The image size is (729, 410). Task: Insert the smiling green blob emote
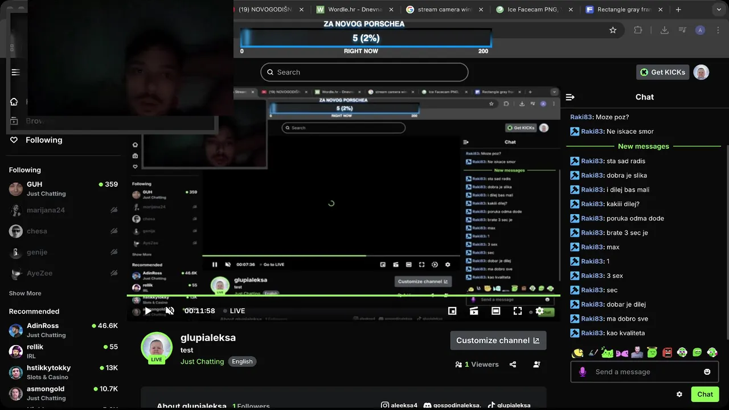[697, 353]
